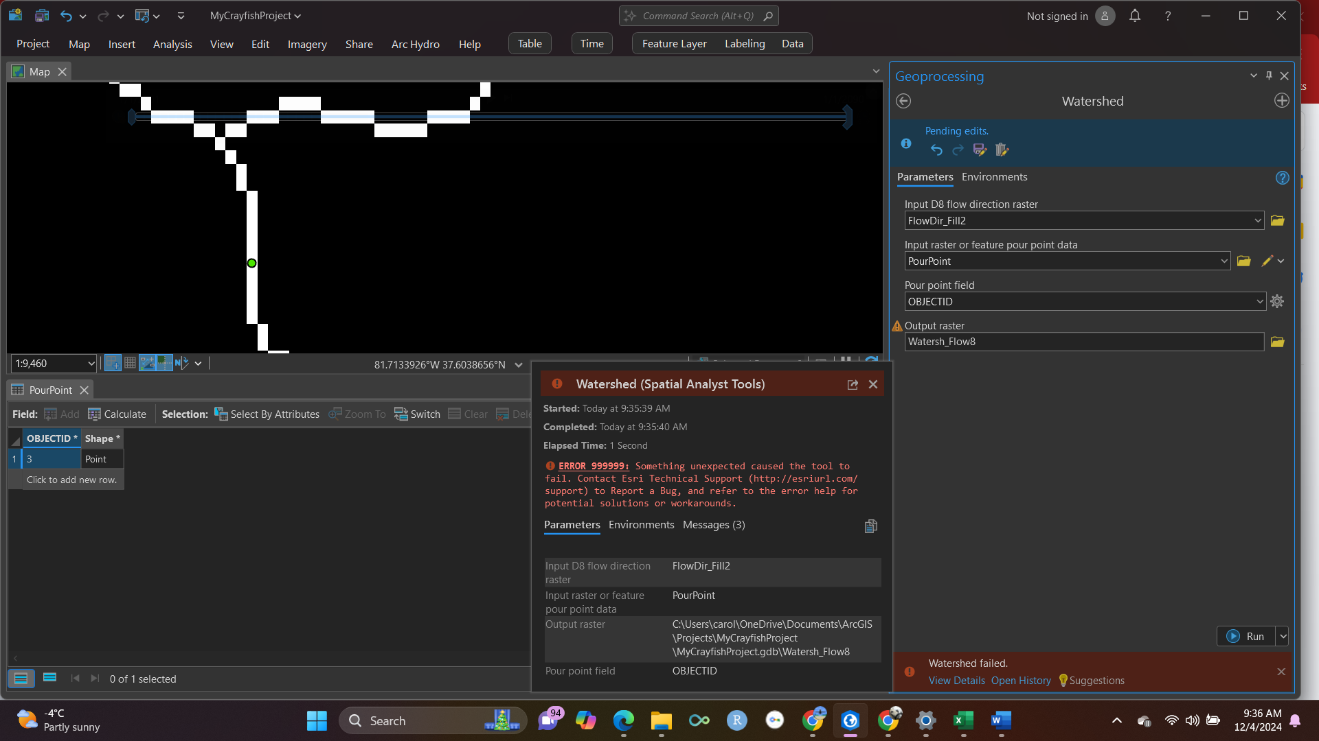Open the Run button dropdown arrow
This screenshot has width=1319, height=741.
[1282, 637]
